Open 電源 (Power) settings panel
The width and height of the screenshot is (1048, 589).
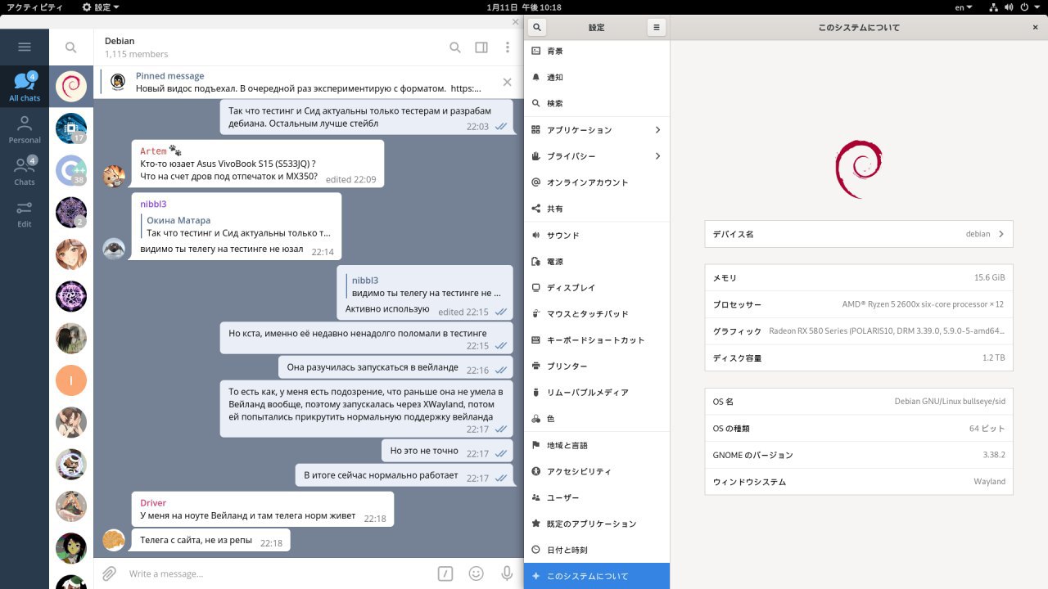[597, 261]
